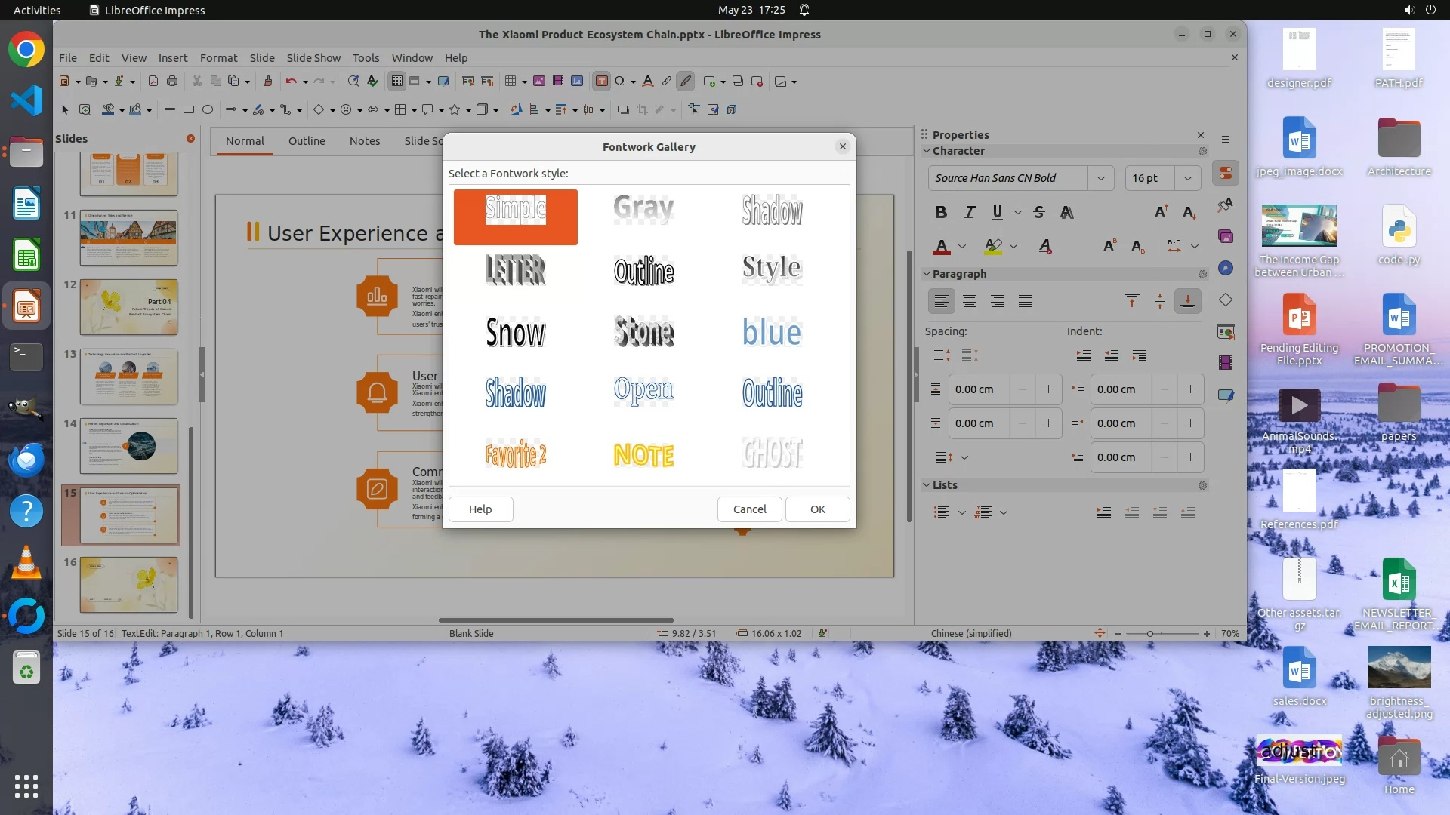Open the Slide Show menu

click(x=313, y=57)
